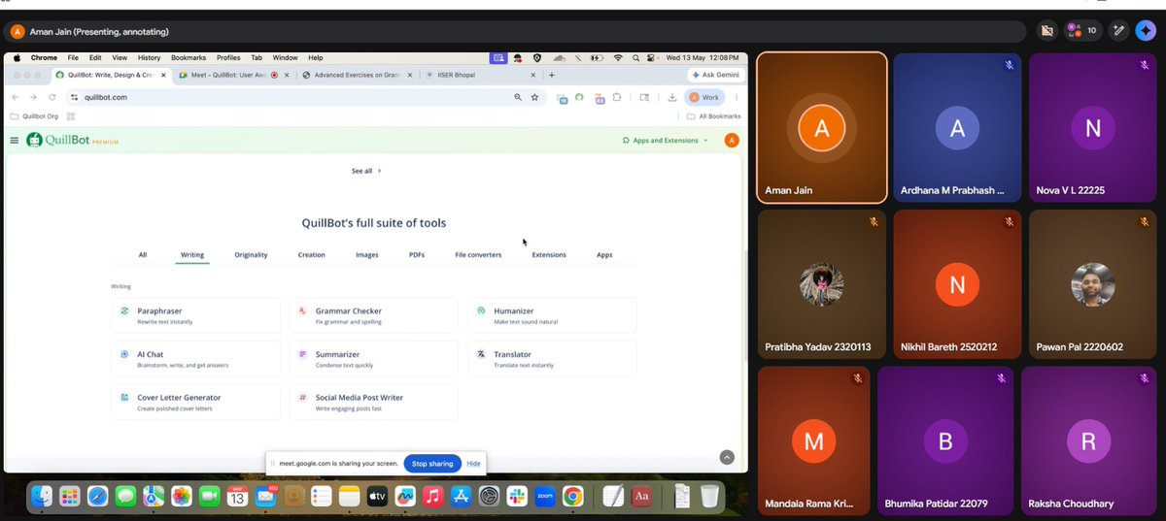Screen dimensions: 1166x521
Task: Open the History menu in menu bar
Action: (x=149, y=58)
